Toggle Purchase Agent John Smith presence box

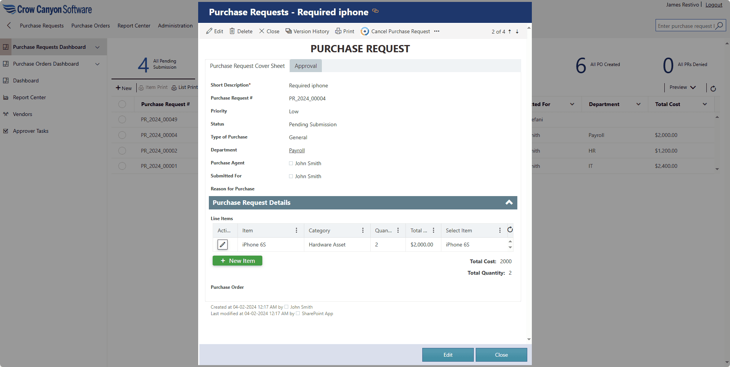(291, 163)
